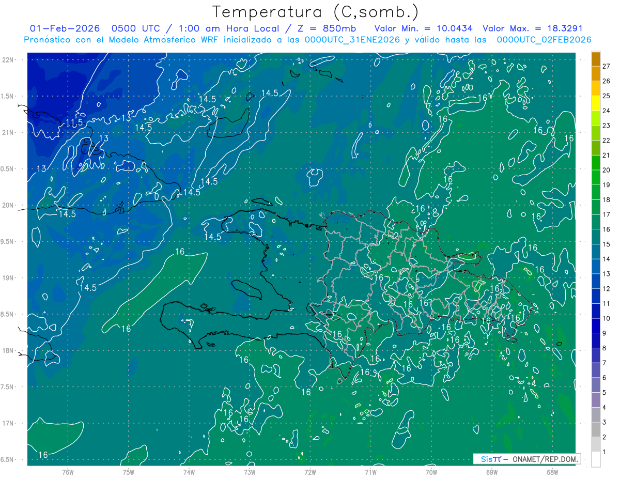Click the '6.5N' latitude axis label
Screen dimensions: 620x479
8,459
